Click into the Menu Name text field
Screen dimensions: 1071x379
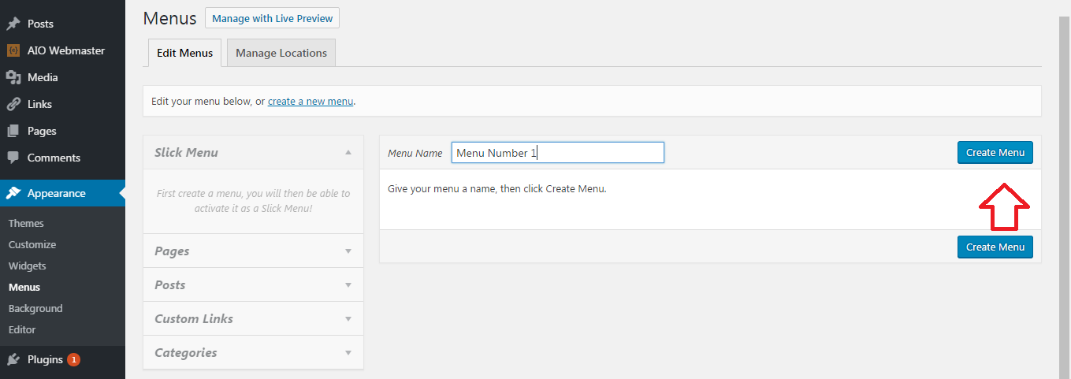click(x=558, y=153)
